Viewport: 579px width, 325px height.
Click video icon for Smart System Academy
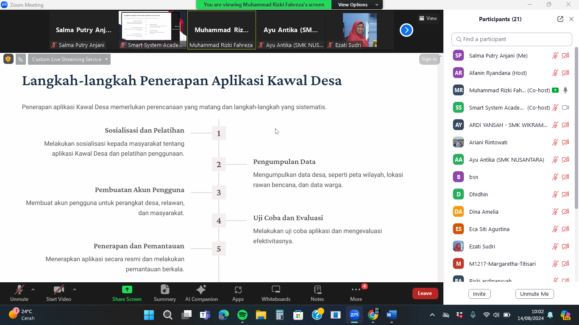[x=565, y=107]
